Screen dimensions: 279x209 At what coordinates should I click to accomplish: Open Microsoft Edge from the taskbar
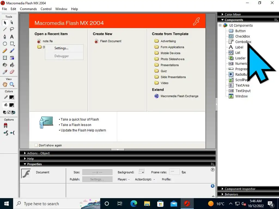coord(134,204)
